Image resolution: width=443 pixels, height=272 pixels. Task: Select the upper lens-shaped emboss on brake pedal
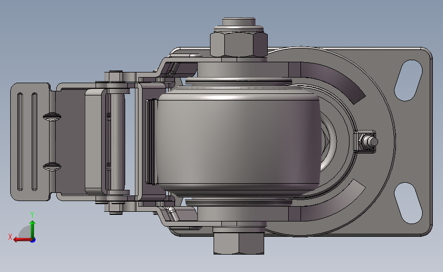pos(52,116)
